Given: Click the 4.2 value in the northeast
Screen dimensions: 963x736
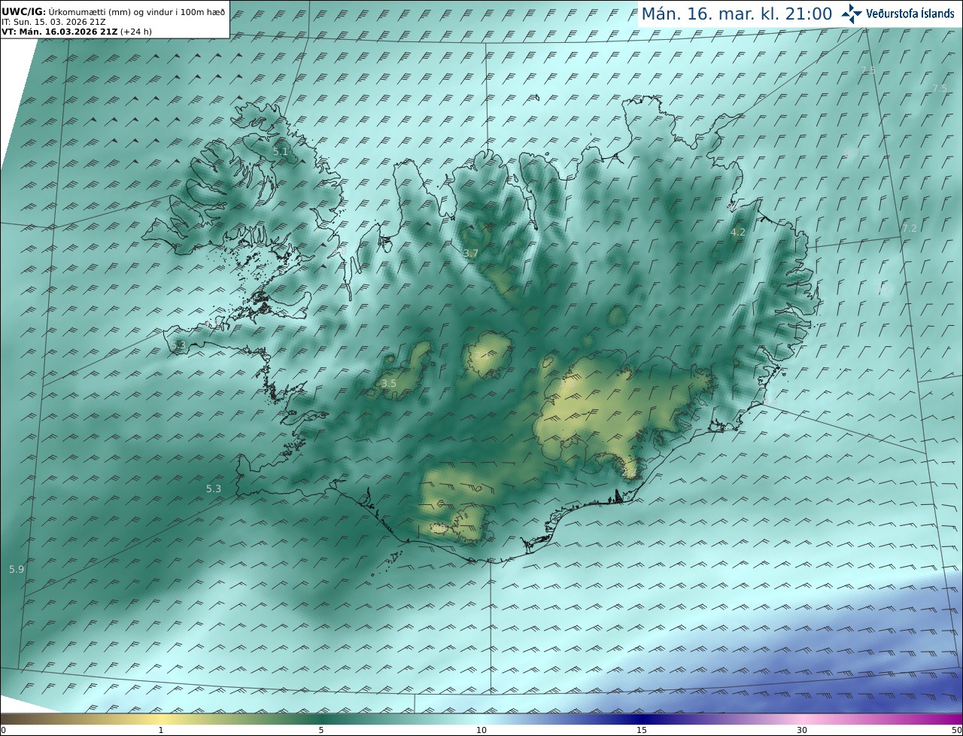Looking at the screenshot, I should click(x=738, y=233).
